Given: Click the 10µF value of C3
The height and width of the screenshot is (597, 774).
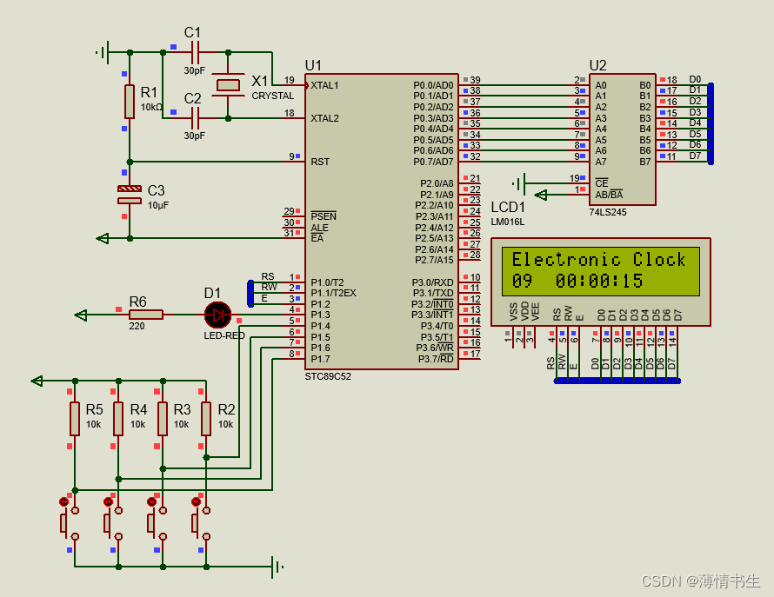Looking at the screenshot, I should click(x=158, y=205).
